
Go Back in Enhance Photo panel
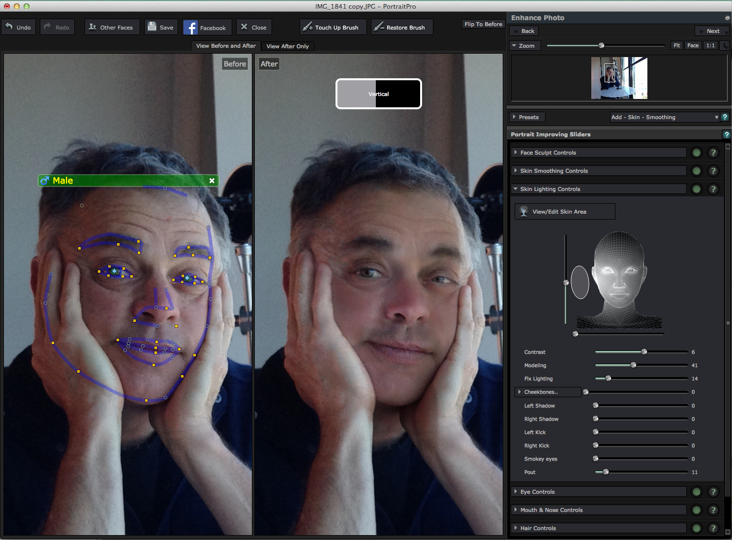tap(524, 31)
